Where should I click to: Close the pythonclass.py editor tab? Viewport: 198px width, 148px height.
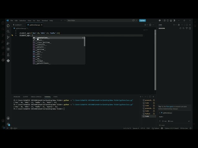[41, 25]
